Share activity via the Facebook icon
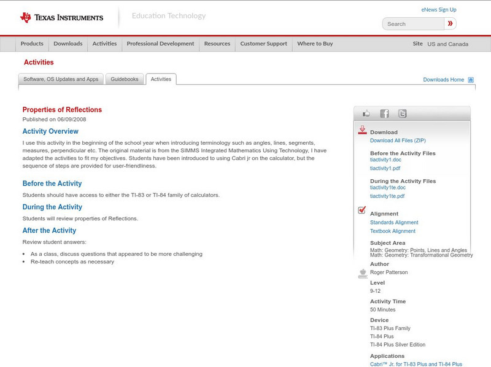Screen dimensions: 491x367 click(x=384, y=114)
